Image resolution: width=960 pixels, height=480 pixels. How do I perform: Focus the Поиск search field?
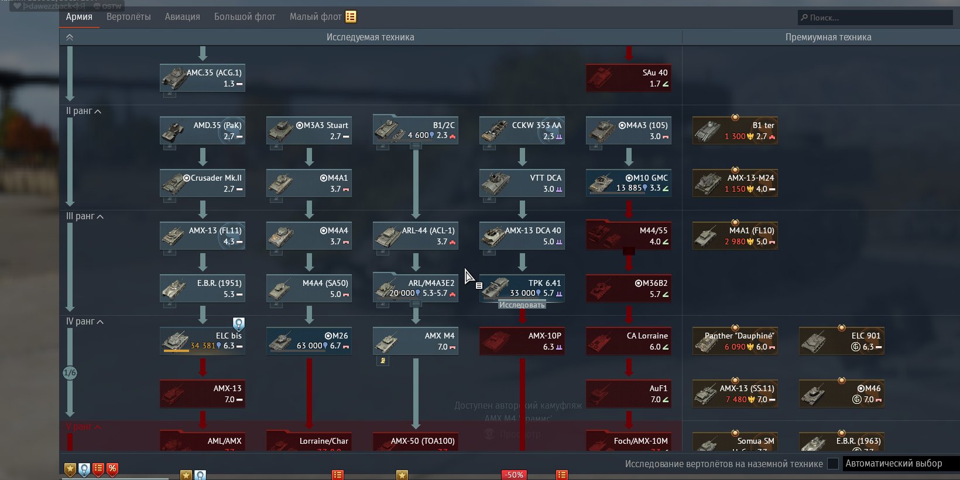[875, 18]
